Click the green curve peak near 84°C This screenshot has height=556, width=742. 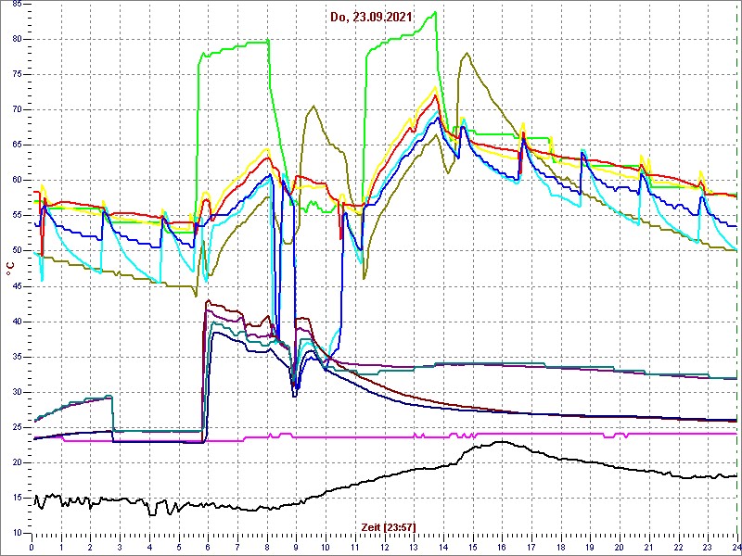[435, 12]
